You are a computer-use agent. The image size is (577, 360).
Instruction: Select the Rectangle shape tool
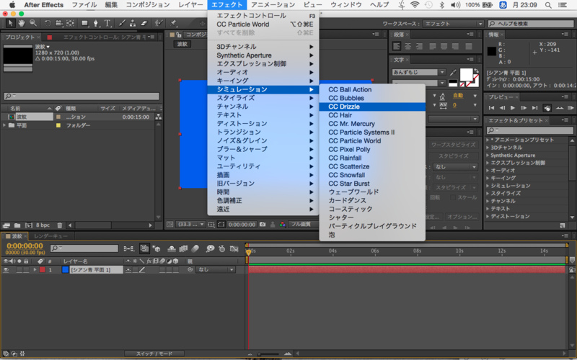click(x=85, y=23)
